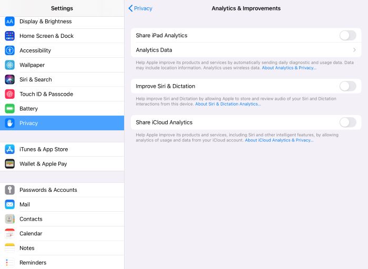The image size is (368, 269).
Task: Open About Siri & Dictation Analytics link
Action: click(x=228, y=104)
